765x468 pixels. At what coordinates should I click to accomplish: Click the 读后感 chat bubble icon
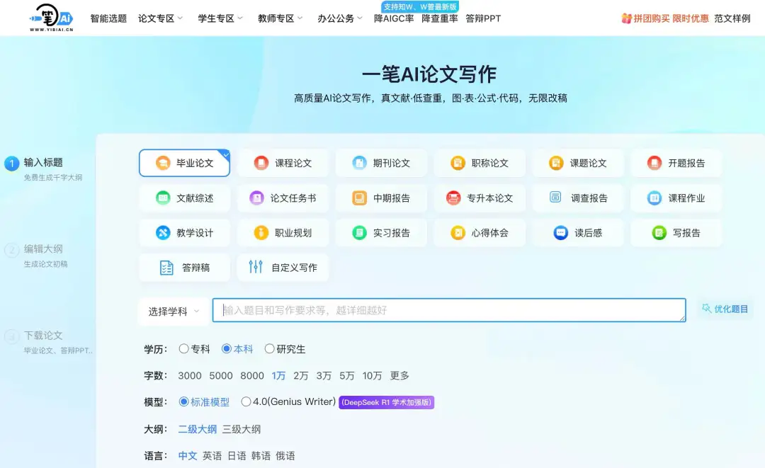[560, 232]
